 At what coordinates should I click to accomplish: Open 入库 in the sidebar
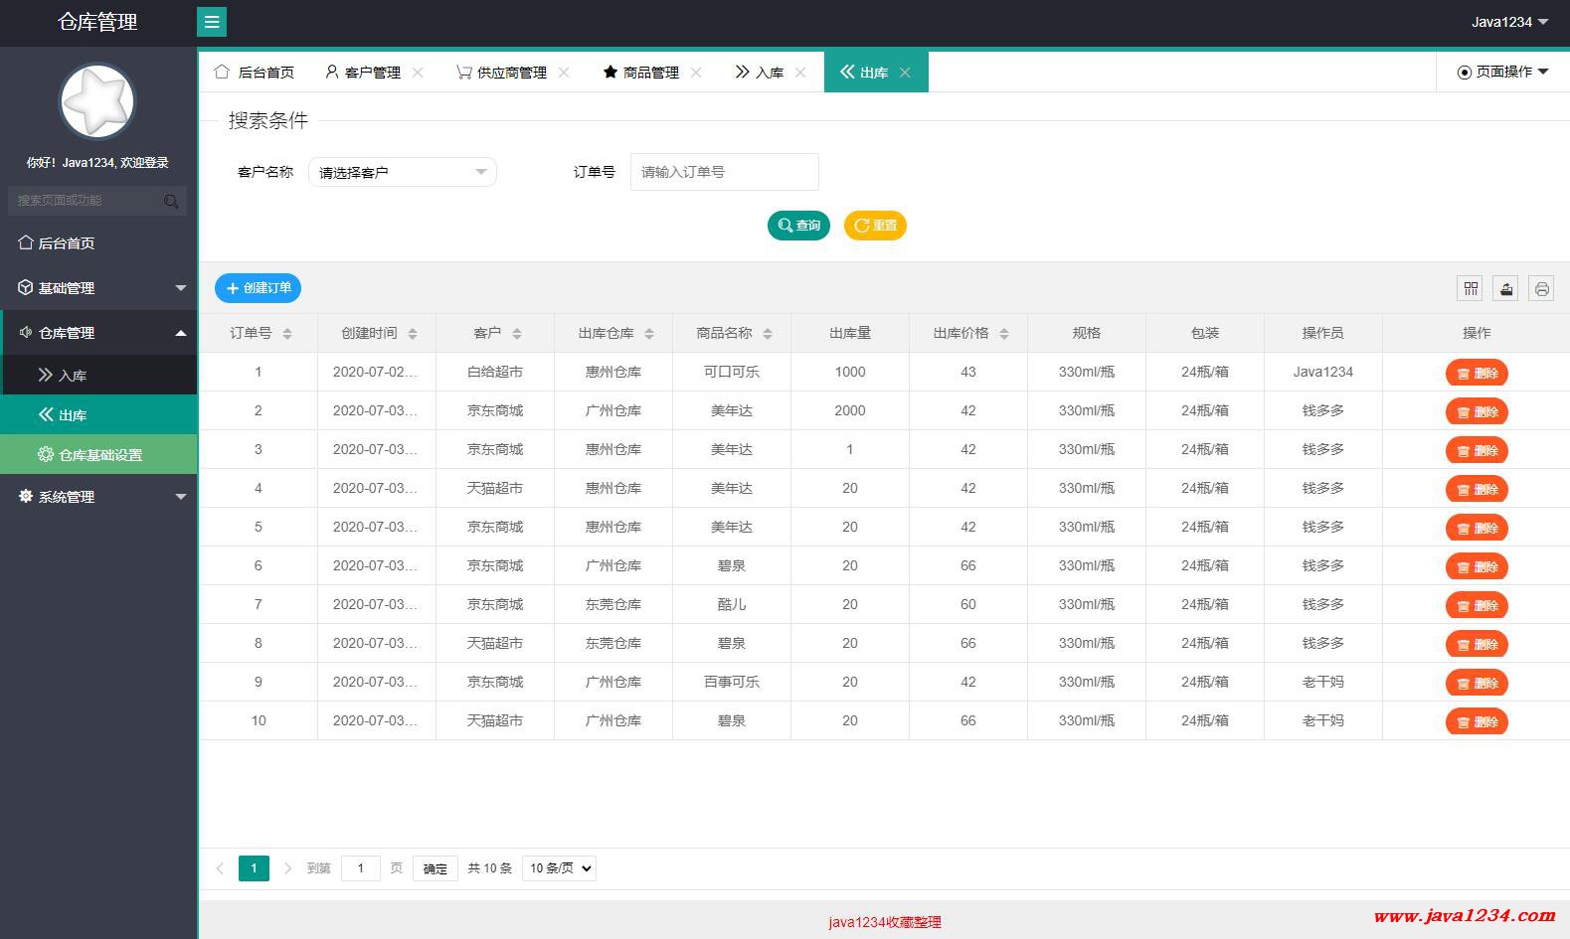(x=98, y=376)
